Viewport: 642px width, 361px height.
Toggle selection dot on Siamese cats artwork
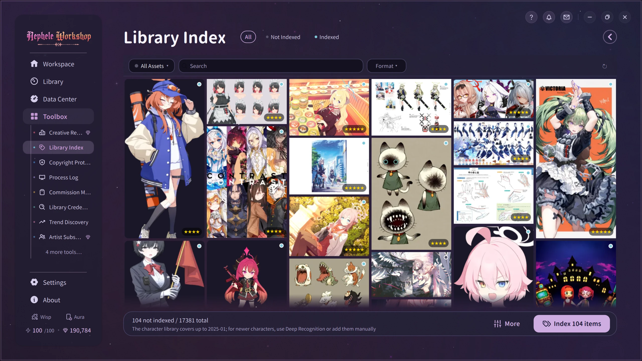click(446, 143)
